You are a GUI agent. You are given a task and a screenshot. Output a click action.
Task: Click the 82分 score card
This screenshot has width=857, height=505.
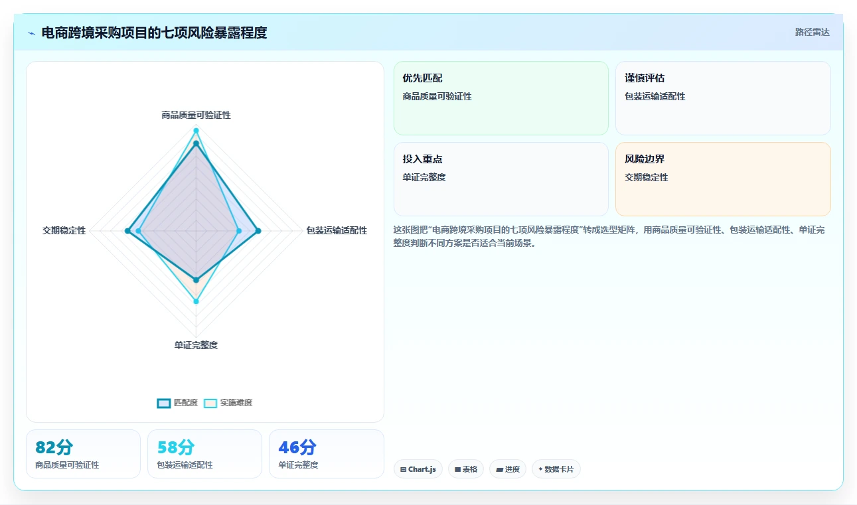point(83,454)
